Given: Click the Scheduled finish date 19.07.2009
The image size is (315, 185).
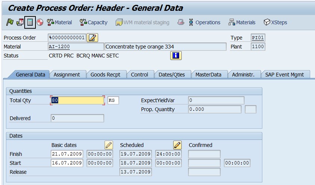Looking at the screenshot, I should (x=135, y=154).
